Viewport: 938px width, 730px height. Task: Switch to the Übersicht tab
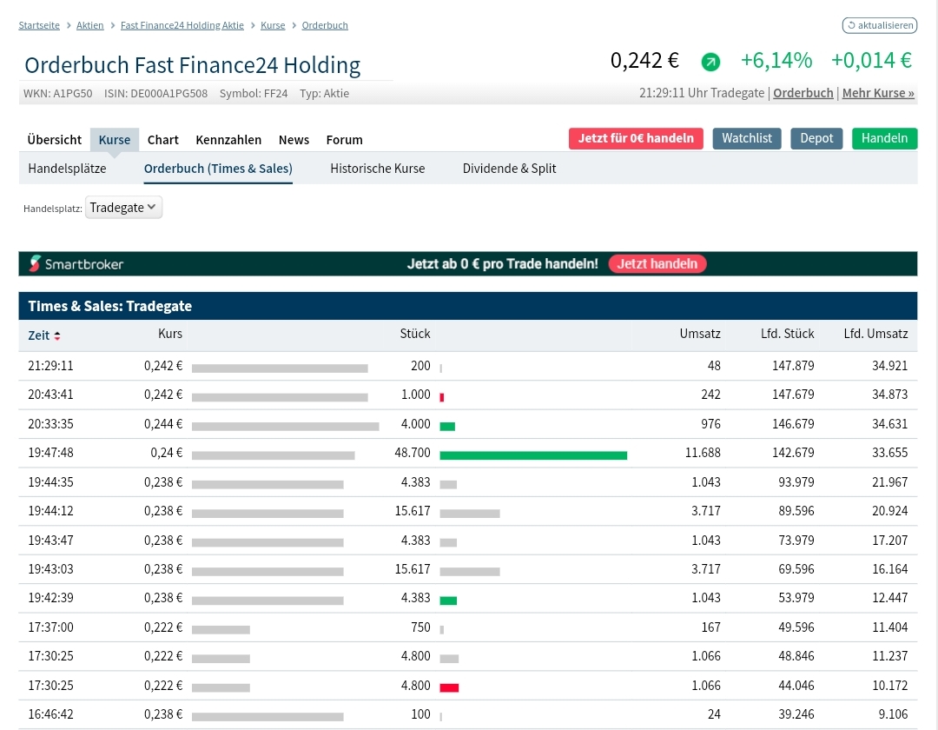55,139
